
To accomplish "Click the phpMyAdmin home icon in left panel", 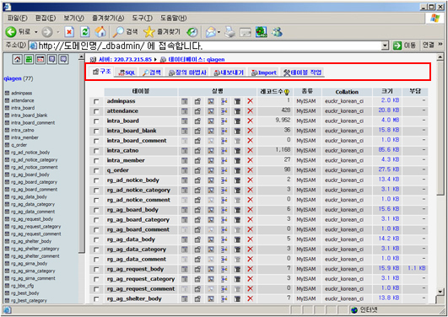I will [18, 59].
